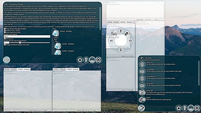Toggle the DPI Zone Fix checkbox
Image resolution: width=201 pixels, height=113 pixels.
5,39
